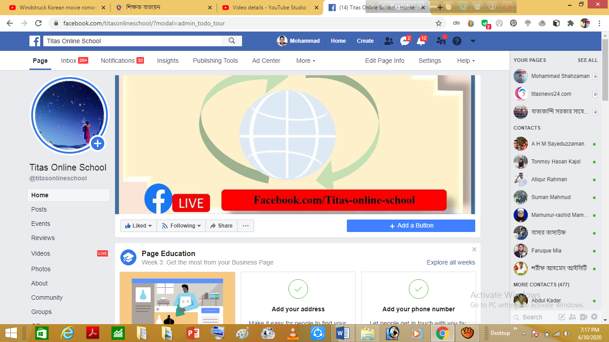Open Adobe Reader from the taskbar
The height and width of the screenshot is (342, 609).
click(x=92, y=333)
